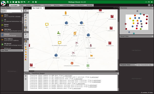Expand the ribbon chevron beside Investigate
Image resolution: width=154 pixels, height=94 pixels.
tap(8, 5)
